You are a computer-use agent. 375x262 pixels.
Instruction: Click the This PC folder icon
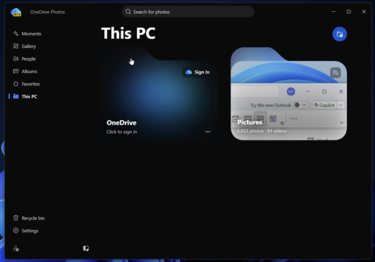[x=16, y=96]
